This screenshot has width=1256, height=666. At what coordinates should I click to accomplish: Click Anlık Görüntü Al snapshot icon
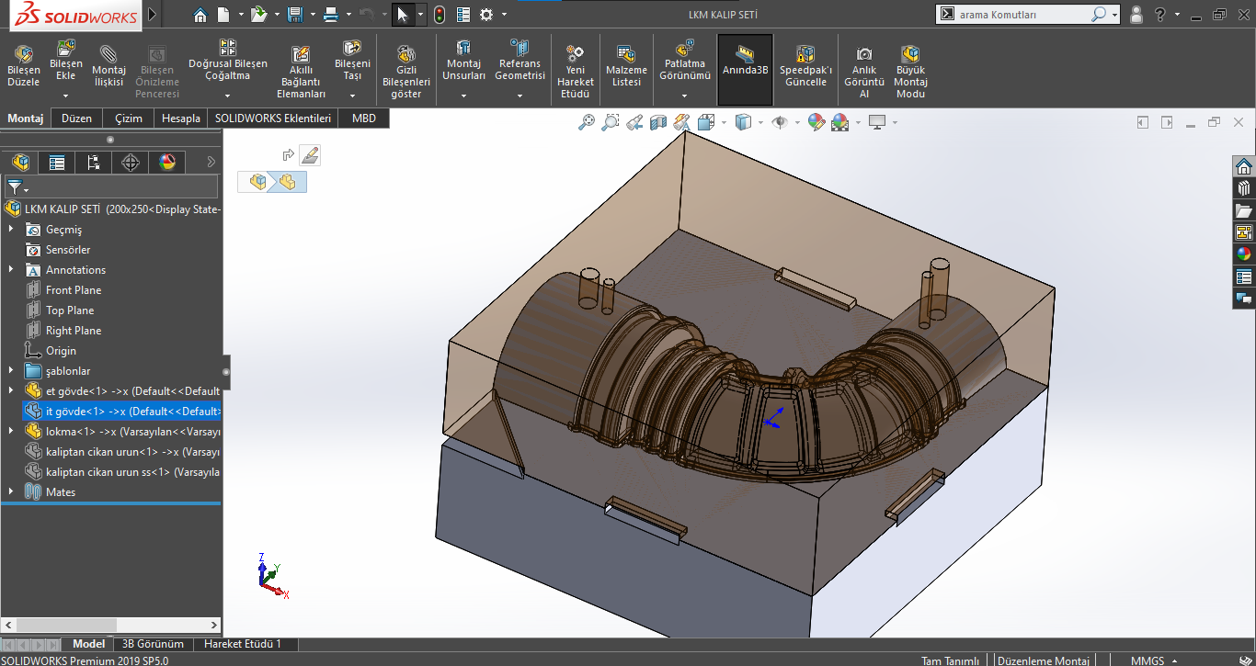[864, 54]
